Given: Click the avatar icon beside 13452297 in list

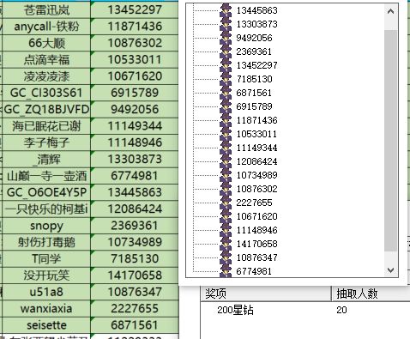Looking at the screenshot, I should [226, 65].
